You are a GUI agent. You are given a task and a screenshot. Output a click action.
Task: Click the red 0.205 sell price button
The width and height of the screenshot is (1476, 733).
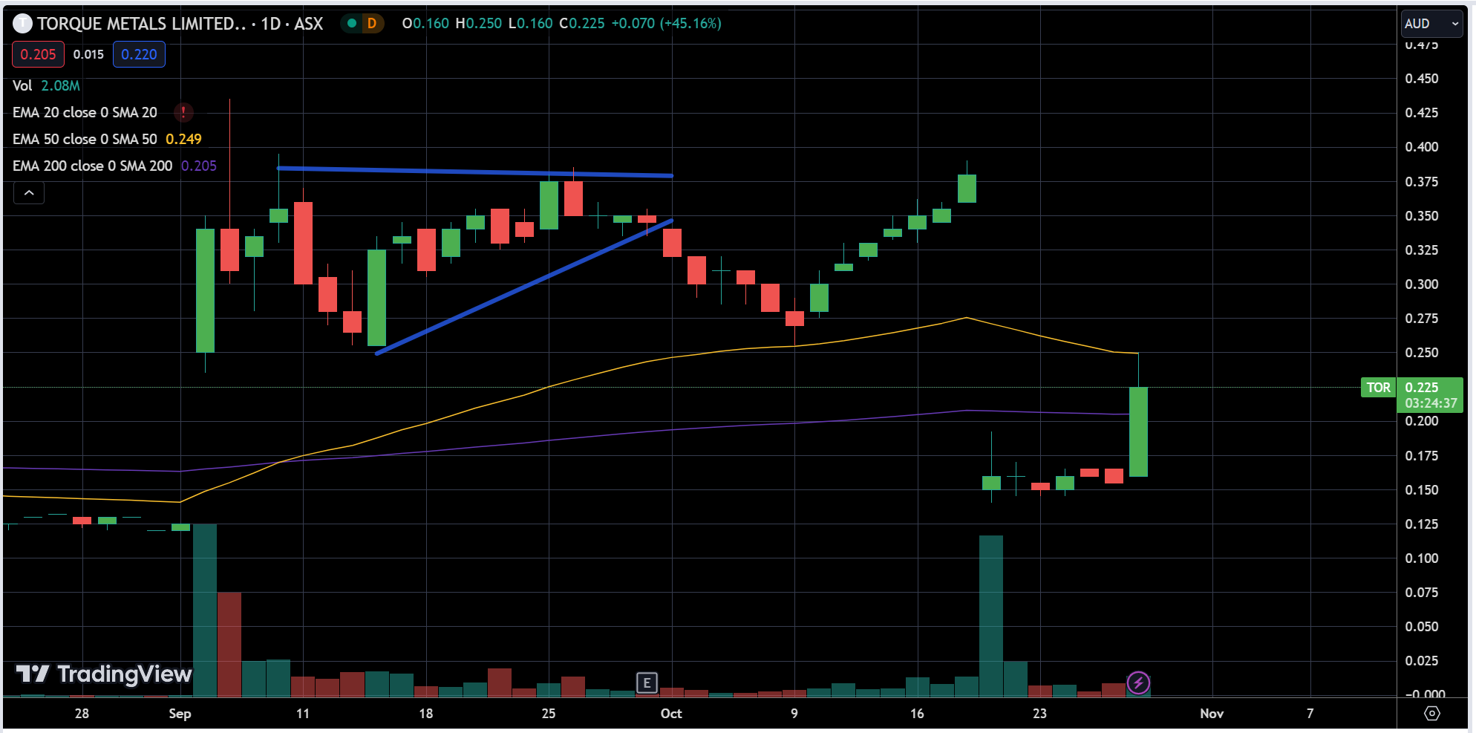coord(38,54)
